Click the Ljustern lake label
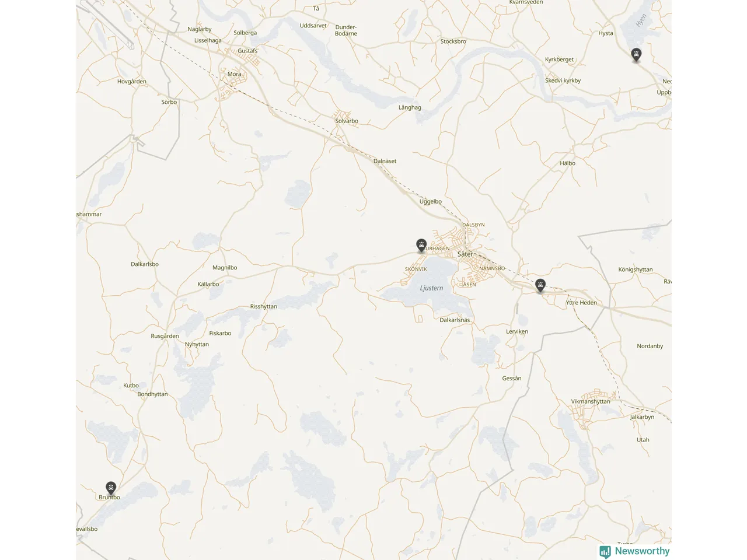Image resolution: width=747 pixels, height=560 pixels. point(431,288)
